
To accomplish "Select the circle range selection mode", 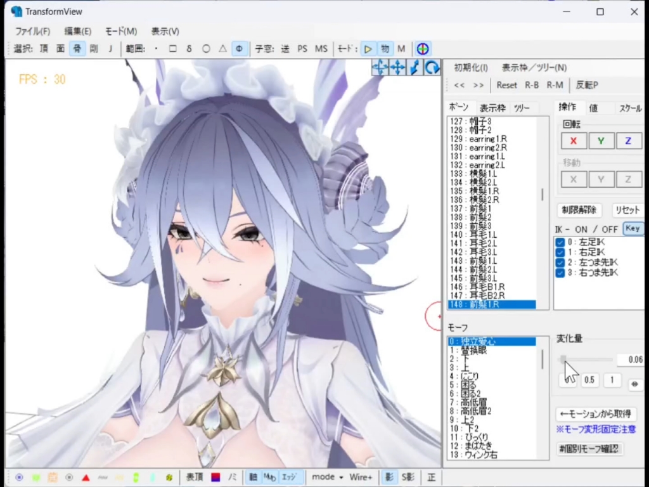I will point(206,49).
